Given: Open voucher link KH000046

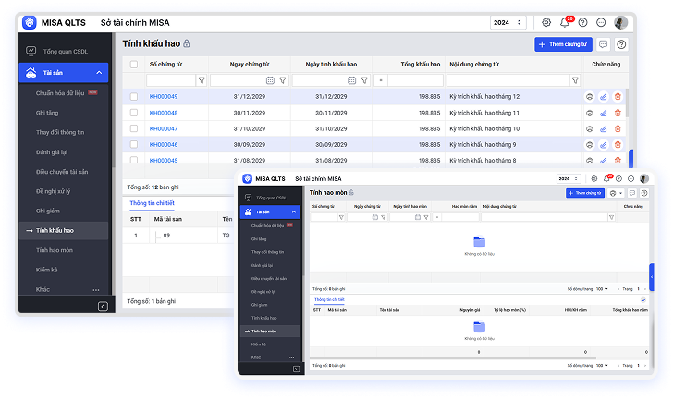Looking at the screenshot, I should pos(163,145).
